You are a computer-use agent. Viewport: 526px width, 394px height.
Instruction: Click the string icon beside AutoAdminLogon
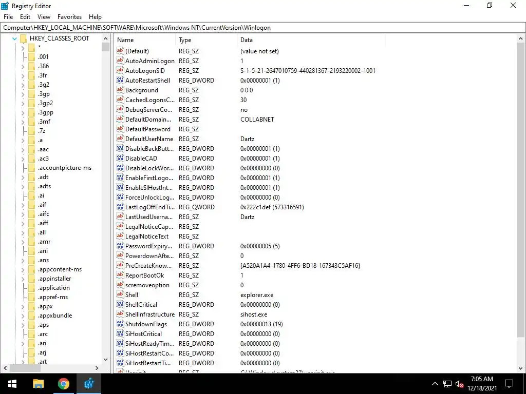coord(120,61)
